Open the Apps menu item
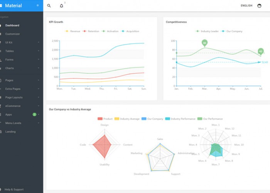 8,115
